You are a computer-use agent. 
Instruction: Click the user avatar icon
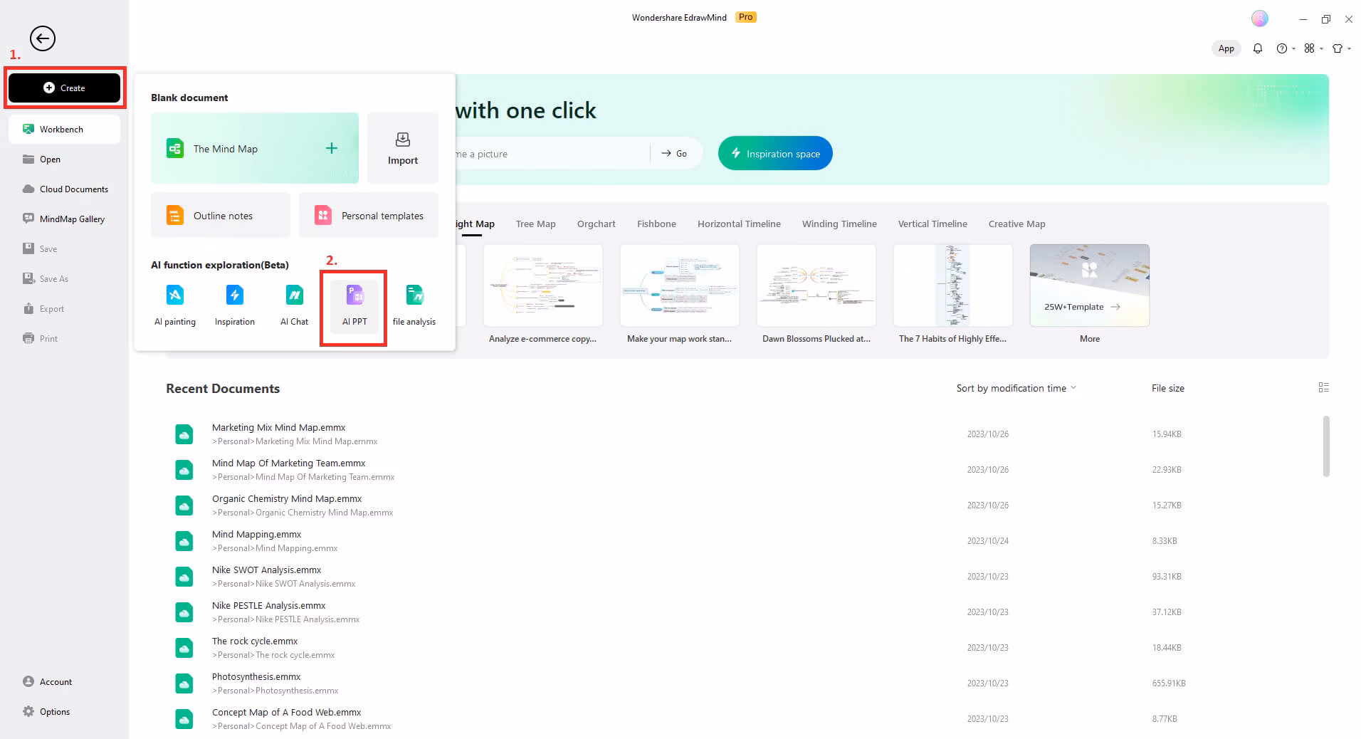point(1260,19)
